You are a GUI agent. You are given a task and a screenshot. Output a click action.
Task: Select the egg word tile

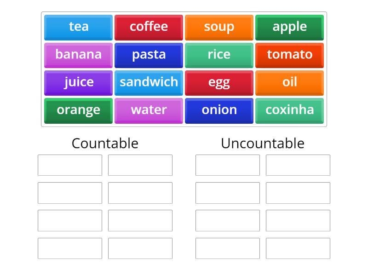click(219, 82)
